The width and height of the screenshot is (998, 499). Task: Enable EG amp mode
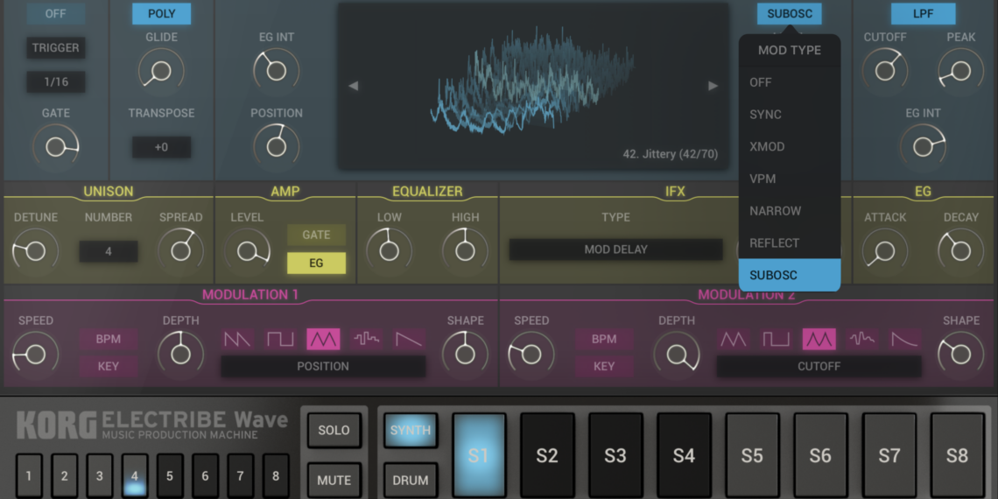coord(316,263)
